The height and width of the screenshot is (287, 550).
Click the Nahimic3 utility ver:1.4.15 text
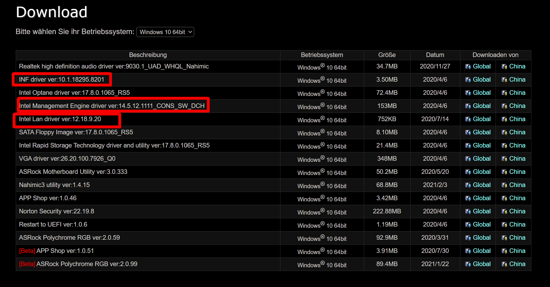[x=54, y=185]
